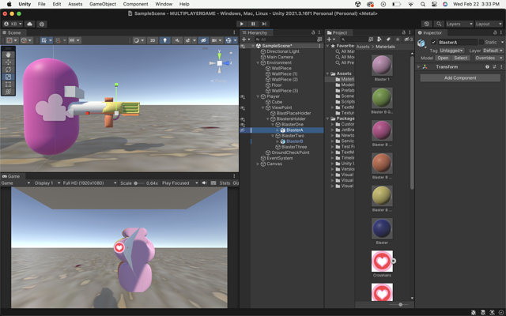
Task: Click the Unity cloud services icon
Action: tap(30, 24)
